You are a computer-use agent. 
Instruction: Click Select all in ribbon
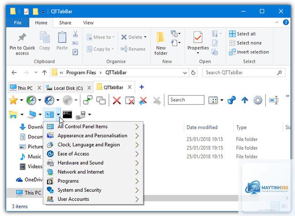(242, 34)
